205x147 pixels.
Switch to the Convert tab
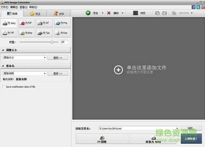click(x=12, y=14)
